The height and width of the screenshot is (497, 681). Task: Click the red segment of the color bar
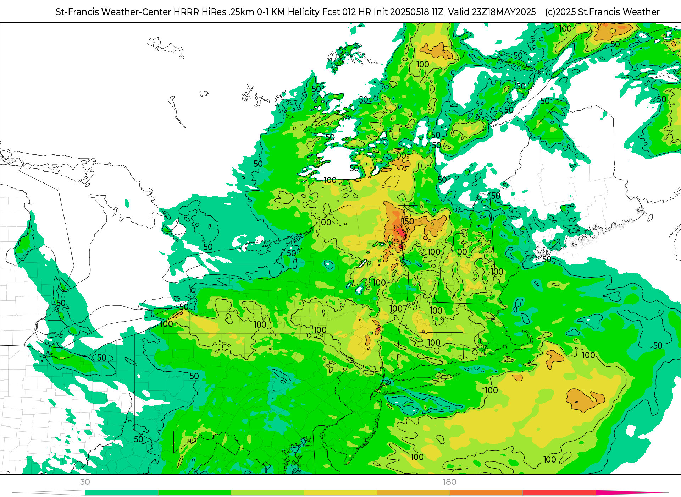(559, 493)
